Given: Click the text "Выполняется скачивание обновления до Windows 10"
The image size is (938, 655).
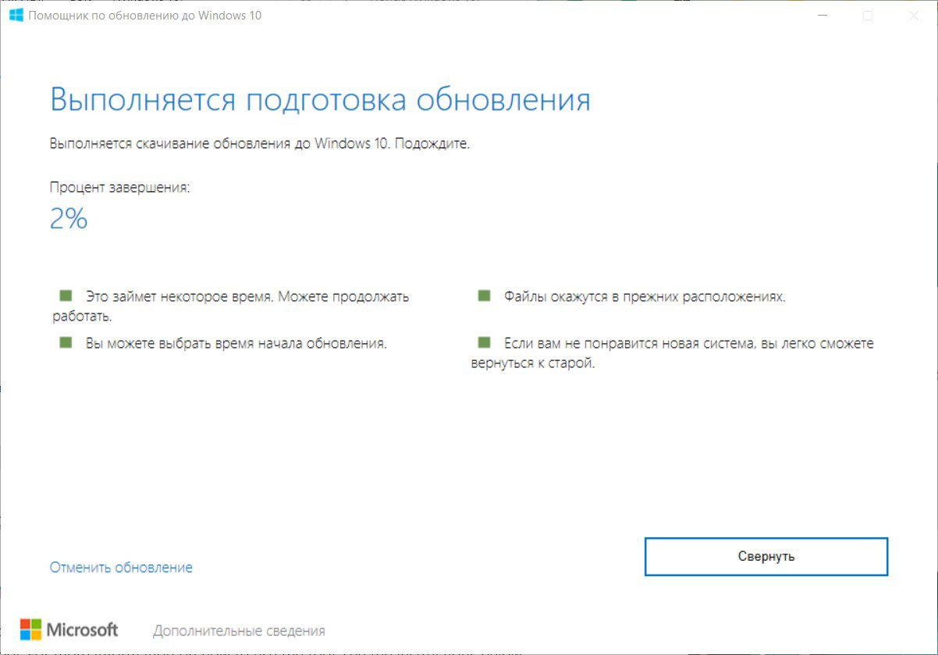Looking at the screenshot, I should point(220,144).
